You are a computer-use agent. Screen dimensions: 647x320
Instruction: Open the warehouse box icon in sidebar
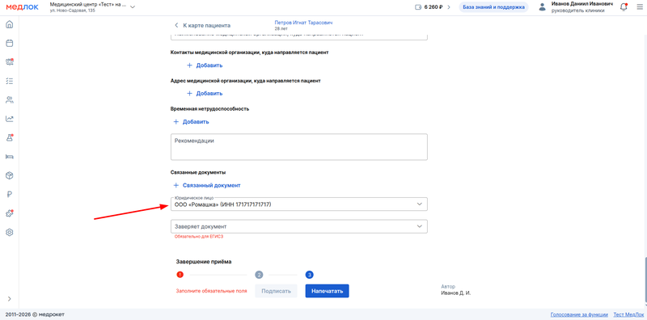tap(10, 175)
